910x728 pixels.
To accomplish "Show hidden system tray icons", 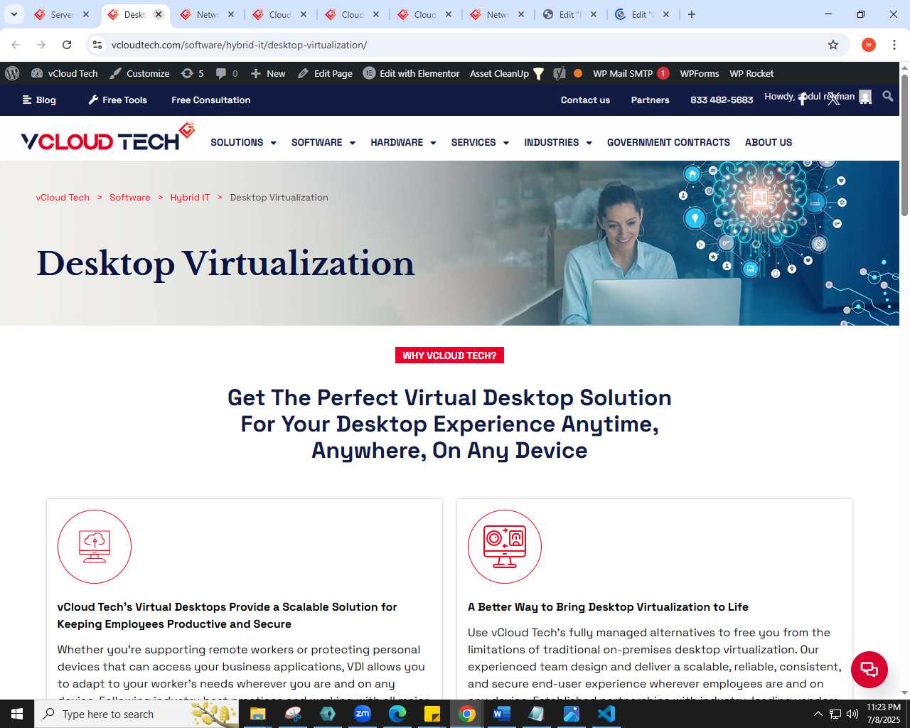I will pos(818,714).
